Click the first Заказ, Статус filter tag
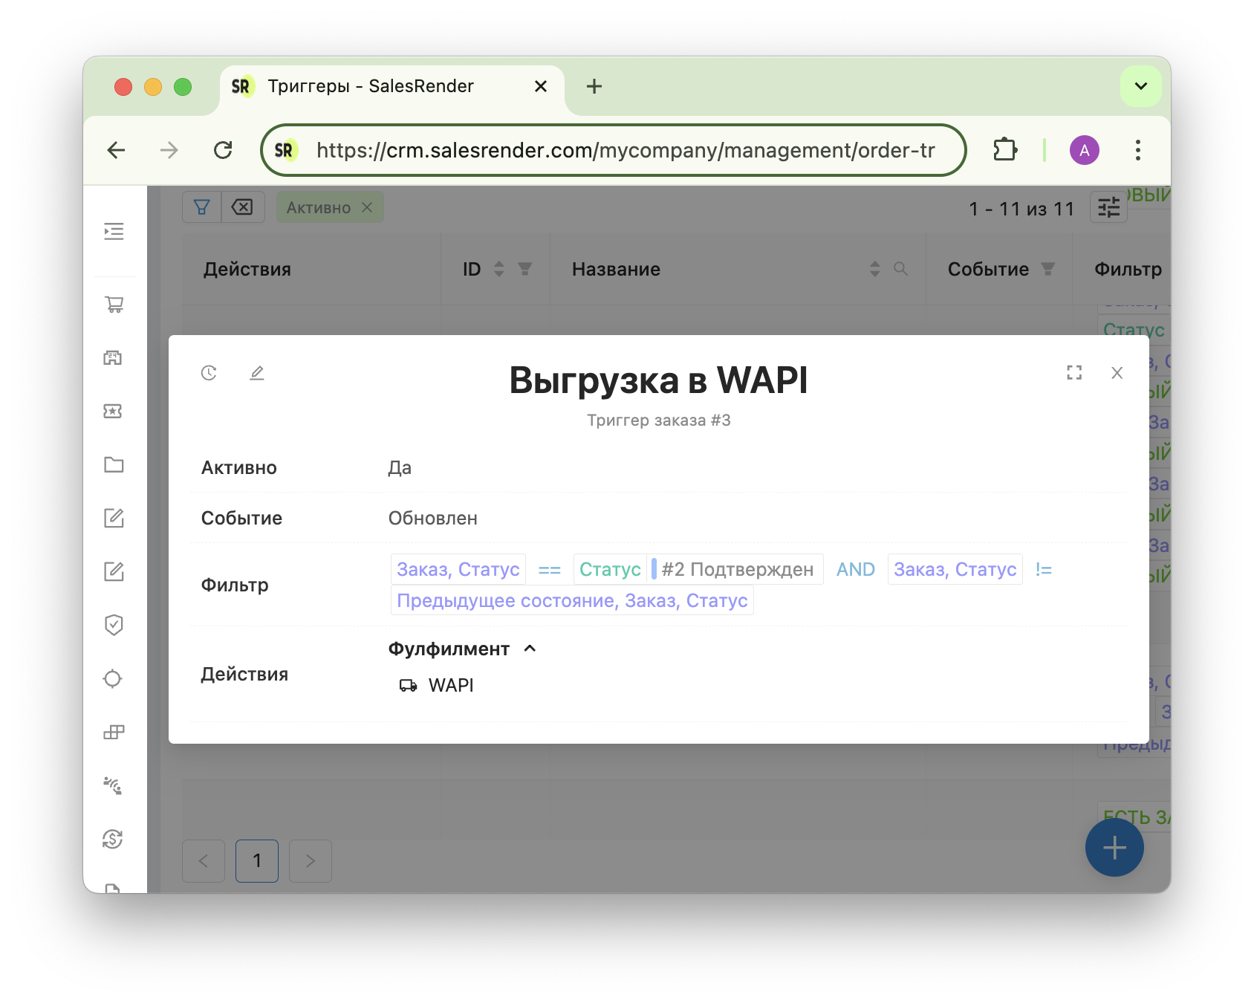This screenshot has height=1003, width=1254. [458, 569]
